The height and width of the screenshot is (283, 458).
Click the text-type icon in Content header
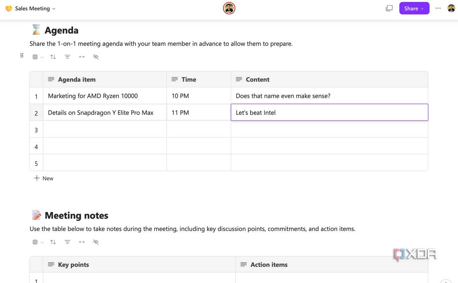click(x=239, y=79)
